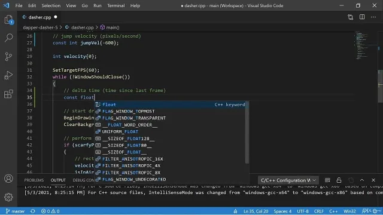The width and height of the screenshot is (383, 215).
Task: Maximize the panel with chevron up
Action: point(362,180)
